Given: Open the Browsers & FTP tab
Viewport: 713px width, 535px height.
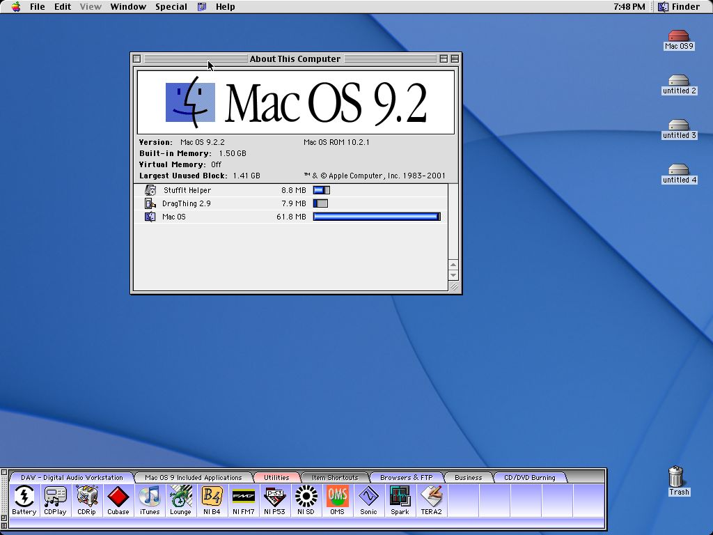Looking at the screenshot, I should pos(406,478).
